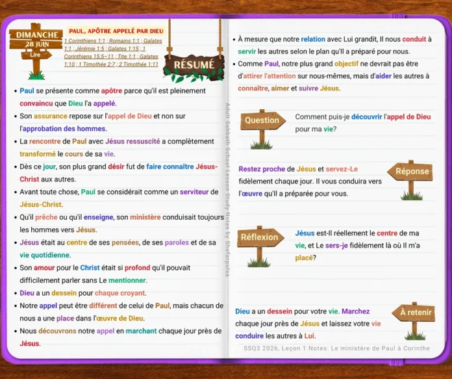Click the vertical Shofarpulse watermark text
The image size is (452, 379).
(227, 190)
